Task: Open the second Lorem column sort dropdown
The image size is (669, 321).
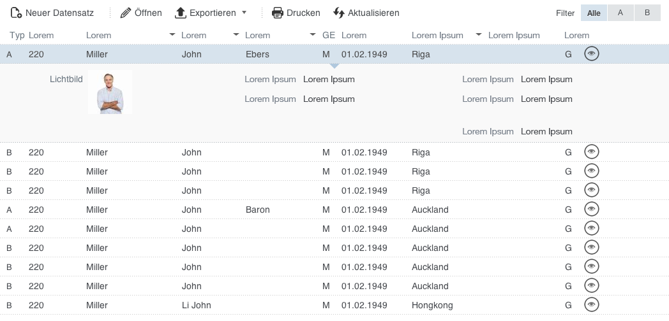Action: coord(172,35)
